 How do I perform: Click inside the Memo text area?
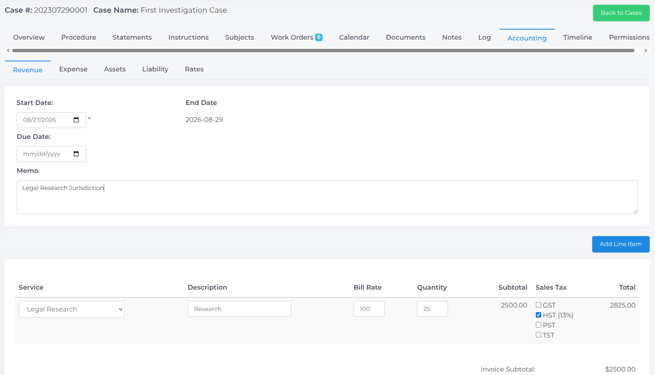click(327, 197)
